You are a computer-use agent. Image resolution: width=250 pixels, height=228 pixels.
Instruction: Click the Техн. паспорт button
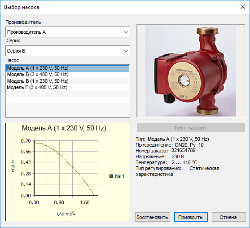click(x=190, y=128)
